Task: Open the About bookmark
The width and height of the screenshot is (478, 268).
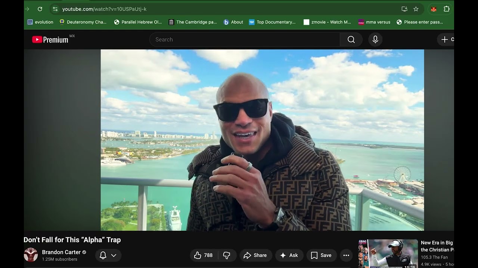Action: pos(233,22)
